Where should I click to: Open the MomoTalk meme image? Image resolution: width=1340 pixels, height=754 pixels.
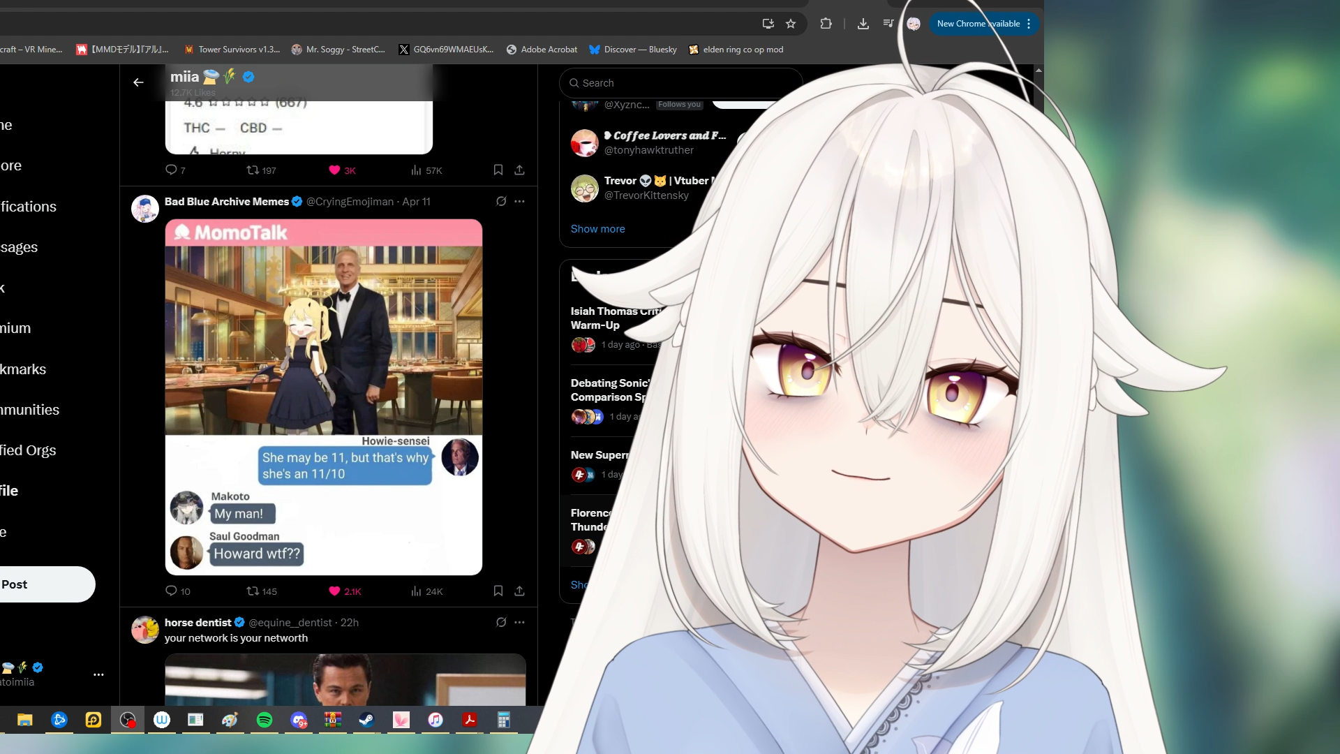coord(323,397)
